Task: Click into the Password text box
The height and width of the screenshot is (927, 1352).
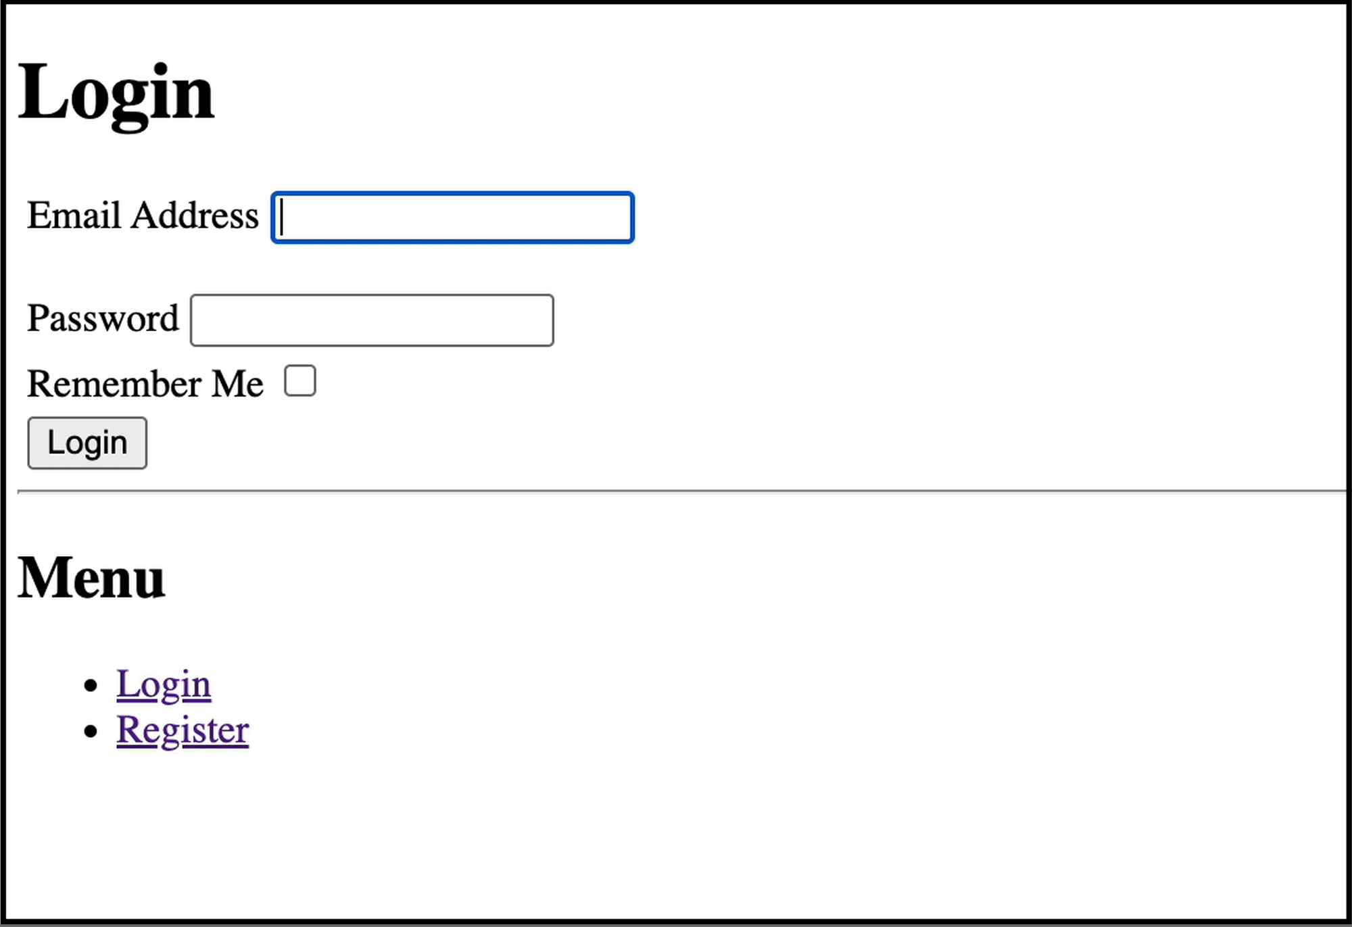Action: tap(372, 320)
